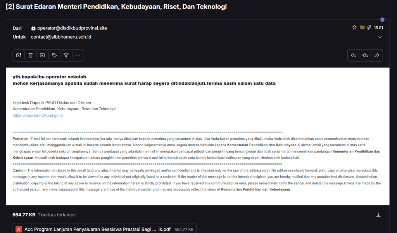397x233 pixels.
Task: Click the recipient contact@slbbiromaru.sch.id
Action: [61, 37]
